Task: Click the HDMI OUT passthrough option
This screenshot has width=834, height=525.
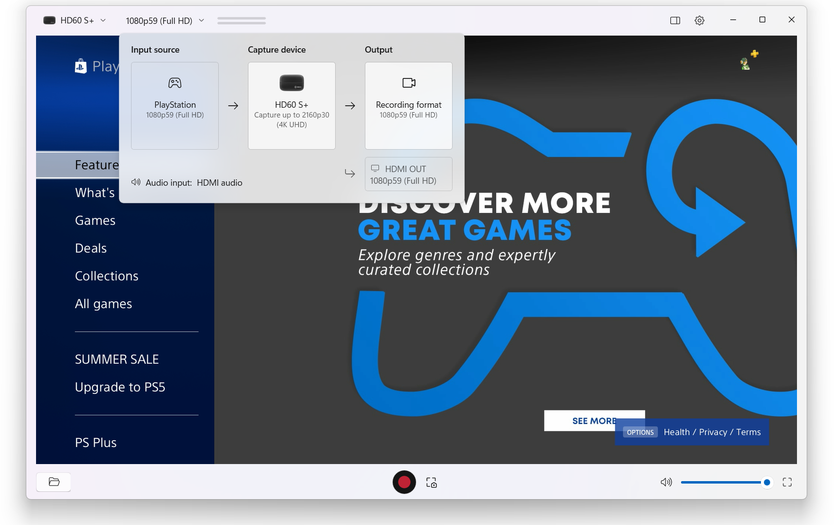Action: coord(408,174)
